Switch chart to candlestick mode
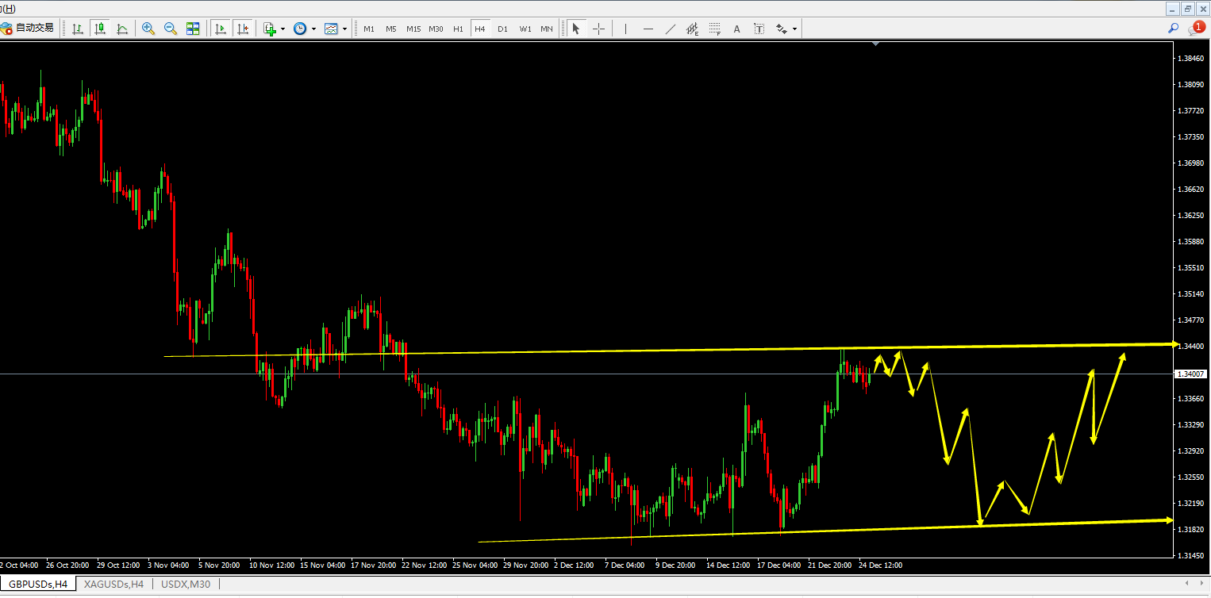The height and width of the screenshot is (598, 1211). 100,29
